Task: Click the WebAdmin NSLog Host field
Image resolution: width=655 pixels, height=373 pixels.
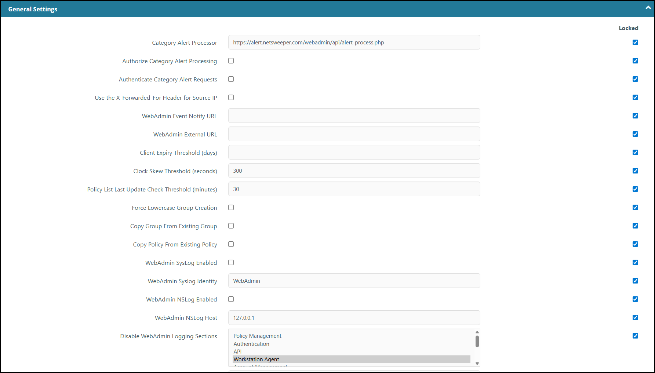Action: click(x=354, y=318)
